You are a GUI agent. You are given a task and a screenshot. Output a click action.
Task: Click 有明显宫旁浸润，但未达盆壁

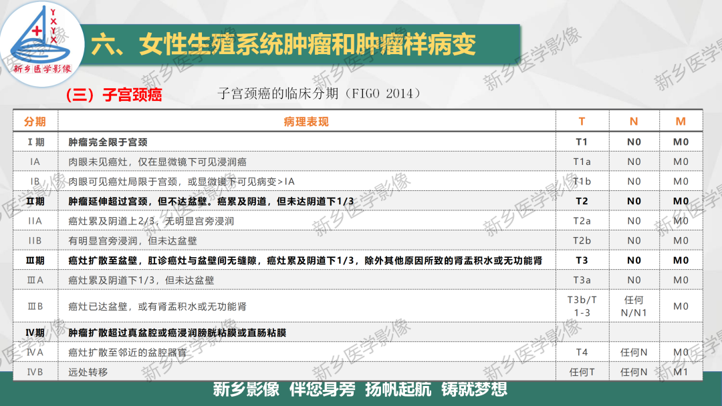point(132,241)
